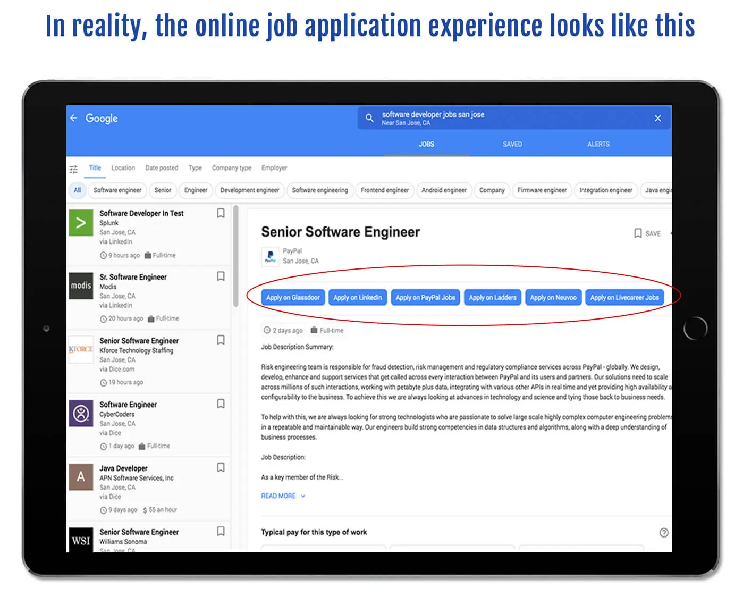Click Apply on Ladders button
This screenshot has width=743, height=596.
click(493, 298)
